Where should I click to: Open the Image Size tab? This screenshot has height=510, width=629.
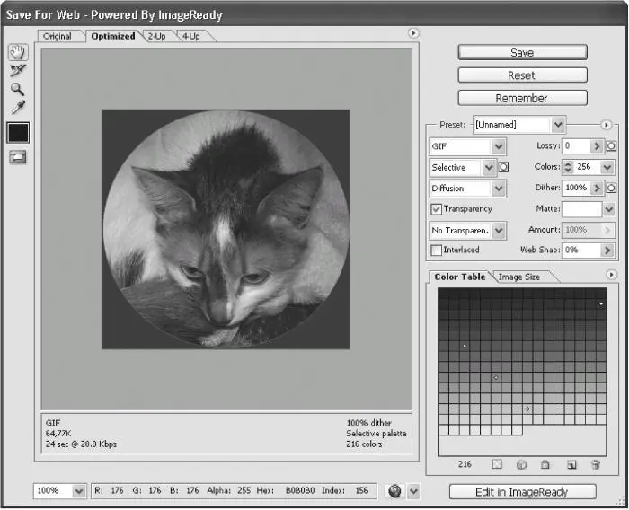point(518,277)
